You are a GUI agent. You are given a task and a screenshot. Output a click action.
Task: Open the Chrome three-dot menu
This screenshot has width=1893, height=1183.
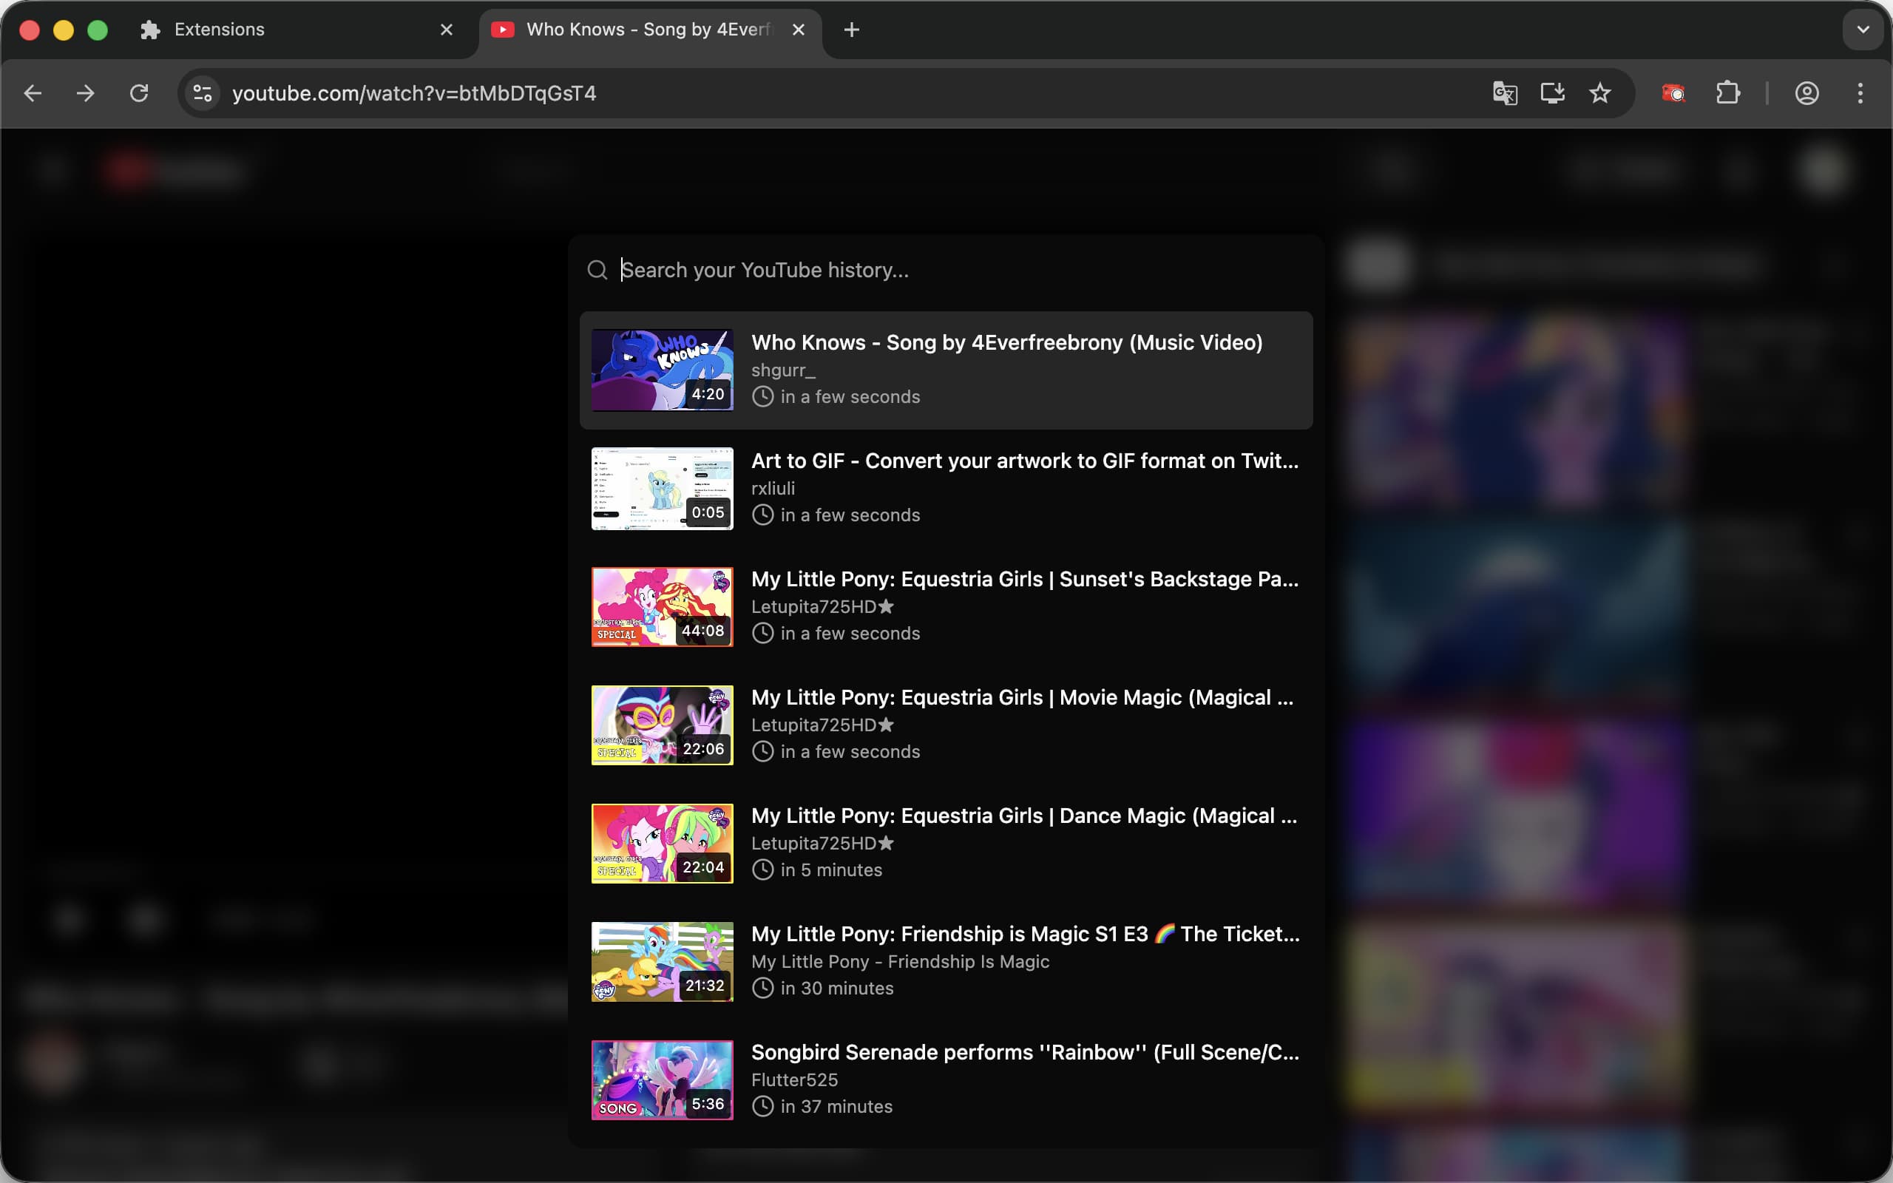[1860, 93]
